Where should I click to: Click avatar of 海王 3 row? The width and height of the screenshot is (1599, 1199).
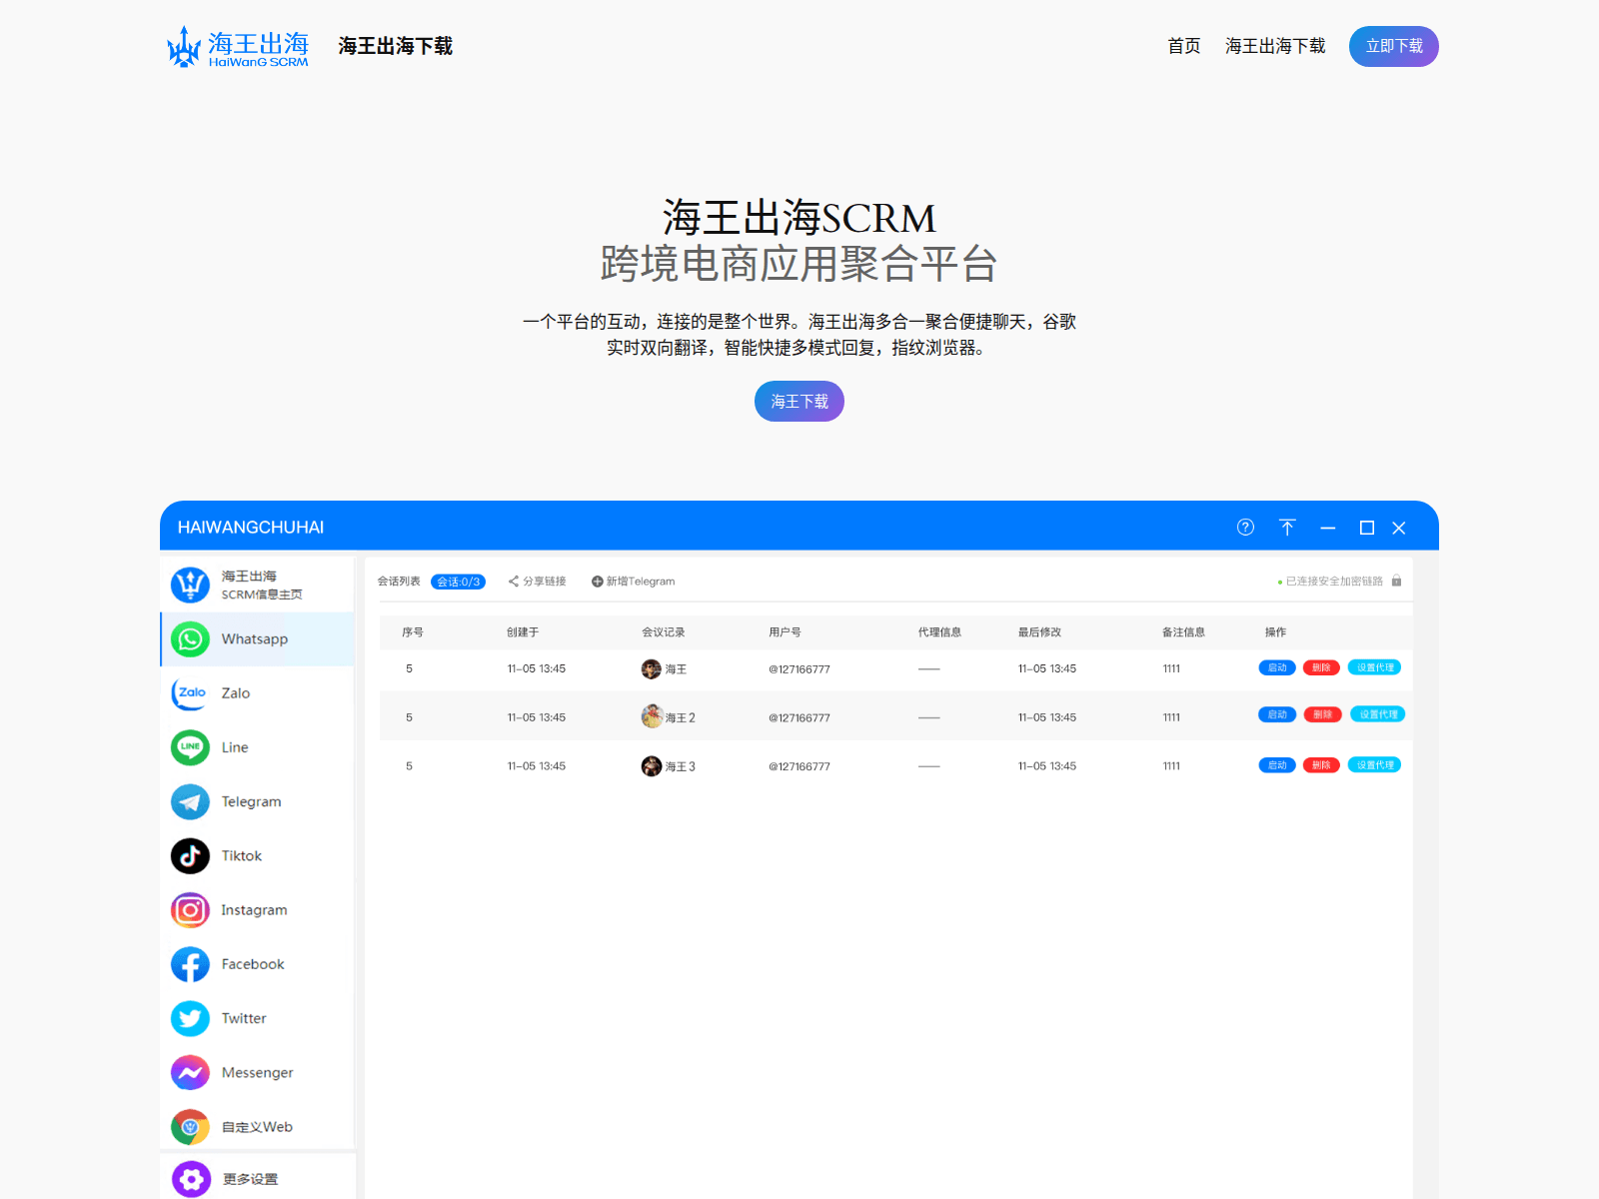click(652, 766)
